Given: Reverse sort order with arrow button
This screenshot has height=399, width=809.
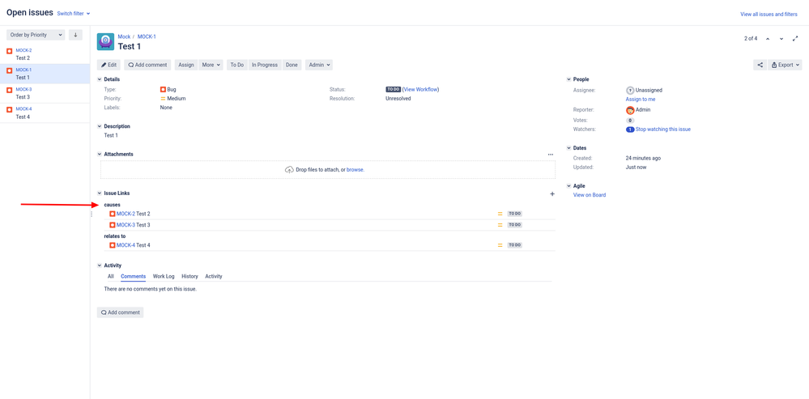Looking at the screenshot, I should coord(75,35).
